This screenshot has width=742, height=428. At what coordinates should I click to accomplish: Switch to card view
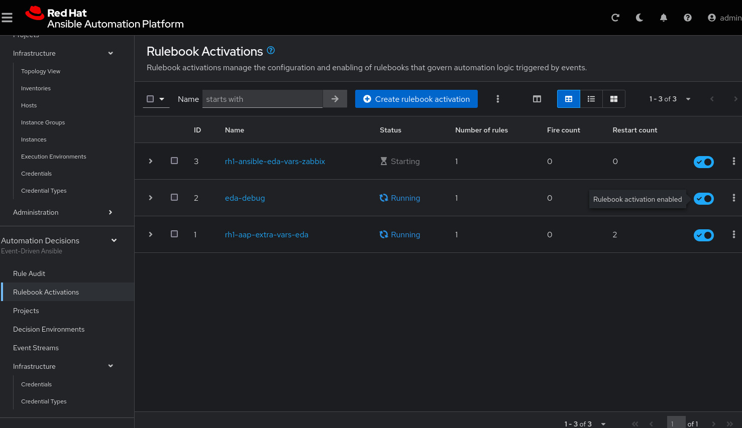click(x=614, y=99)
